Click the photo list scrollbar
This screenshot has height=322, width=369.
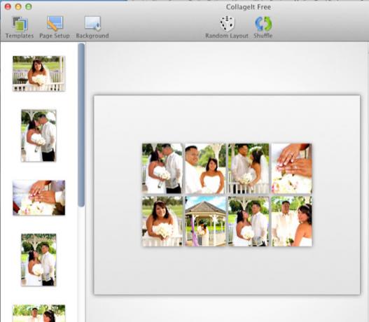81,125
